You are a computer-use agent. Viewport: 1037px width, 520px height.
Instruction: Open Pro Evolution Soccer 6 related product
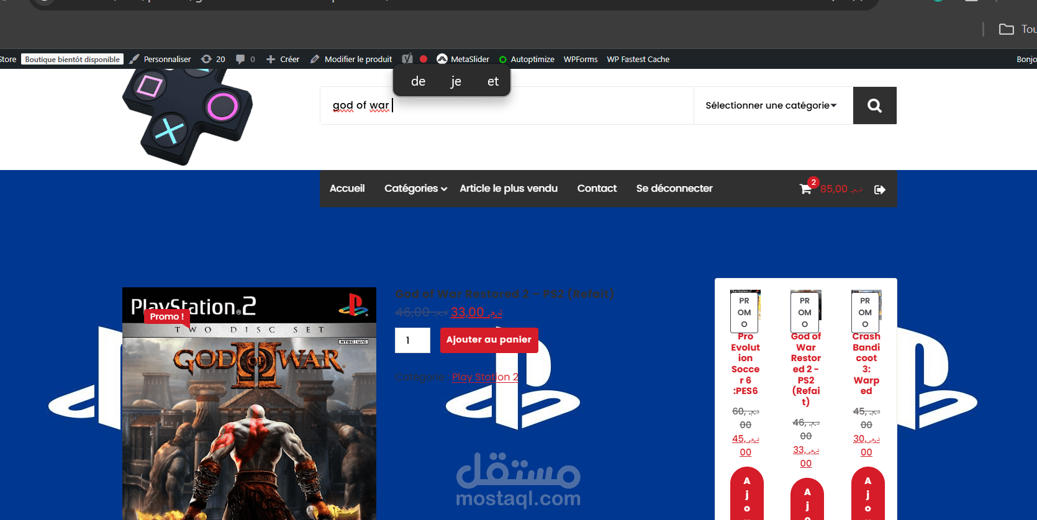click(x=745, y=364)
